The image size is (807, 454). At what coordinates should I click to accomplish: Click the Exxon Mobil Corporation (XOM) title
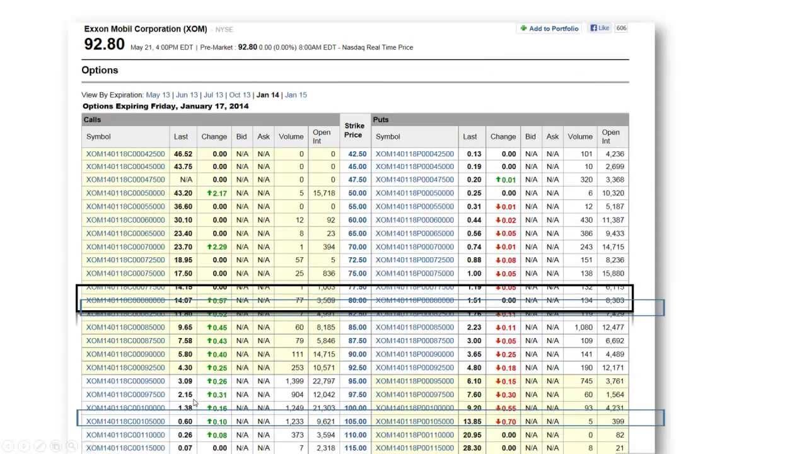point(146,29)
